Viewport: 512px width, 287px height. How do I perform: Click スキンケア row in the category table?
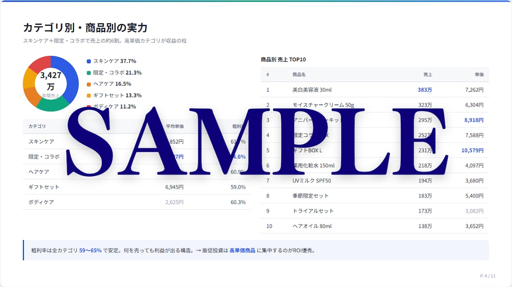pos(137,142)
